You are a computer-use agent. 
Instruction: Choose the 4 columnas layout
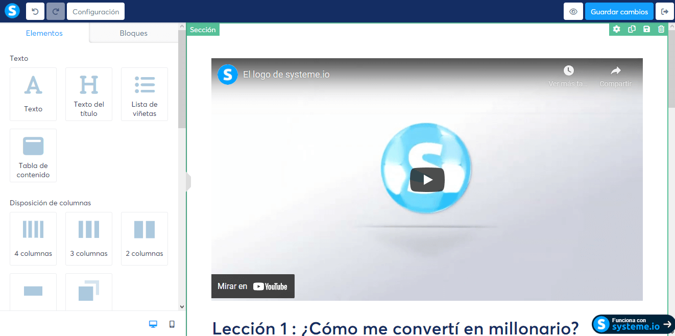(x=33, y=239)
